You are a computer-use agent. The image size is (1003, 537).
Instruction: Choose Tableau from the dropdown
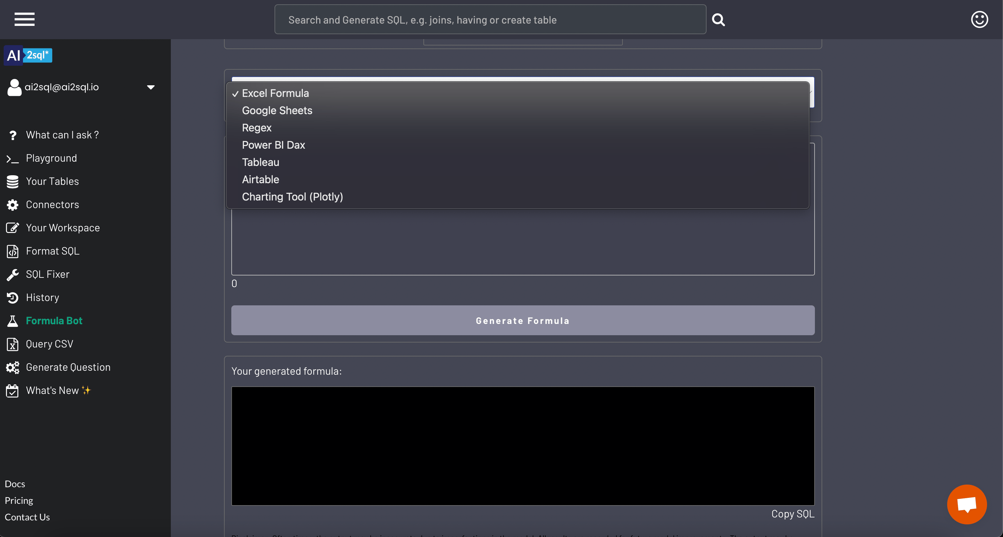click(517, 162)
